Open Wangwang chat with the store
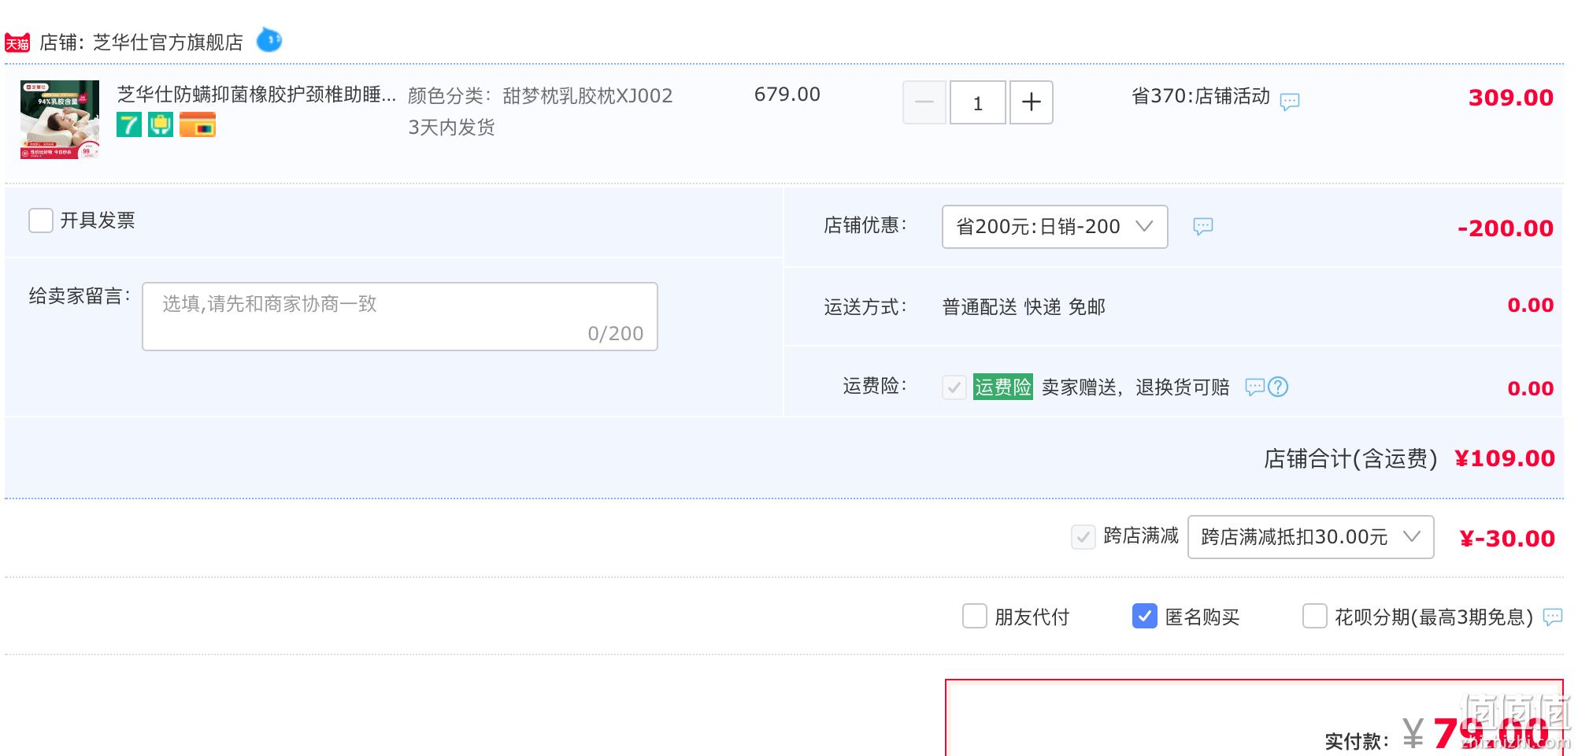Screen dimensions: 1578x756 [x=269, y=39]
